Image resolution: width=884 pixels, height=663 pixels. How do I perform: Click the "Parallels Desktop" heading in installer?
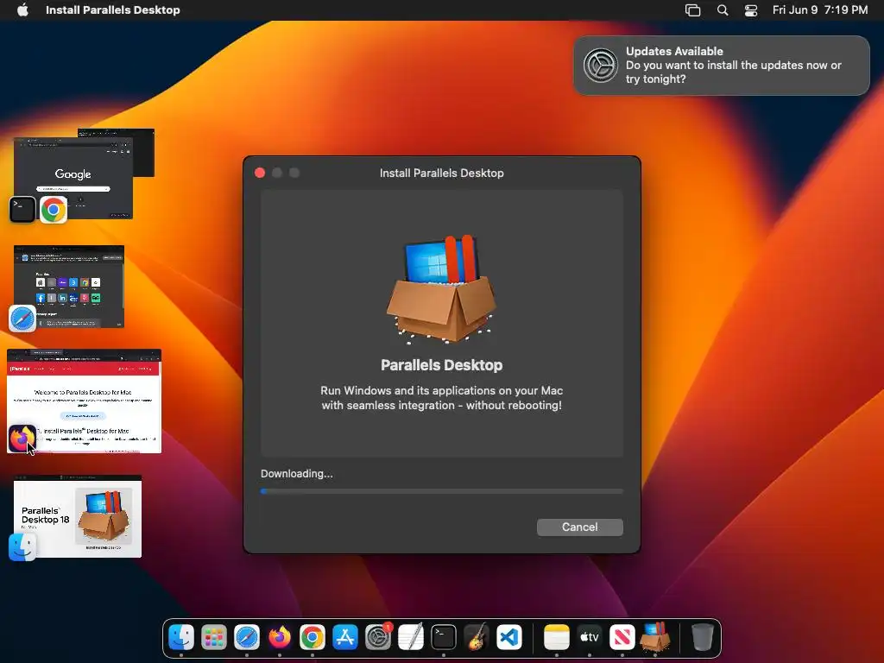tap(441, 365)
